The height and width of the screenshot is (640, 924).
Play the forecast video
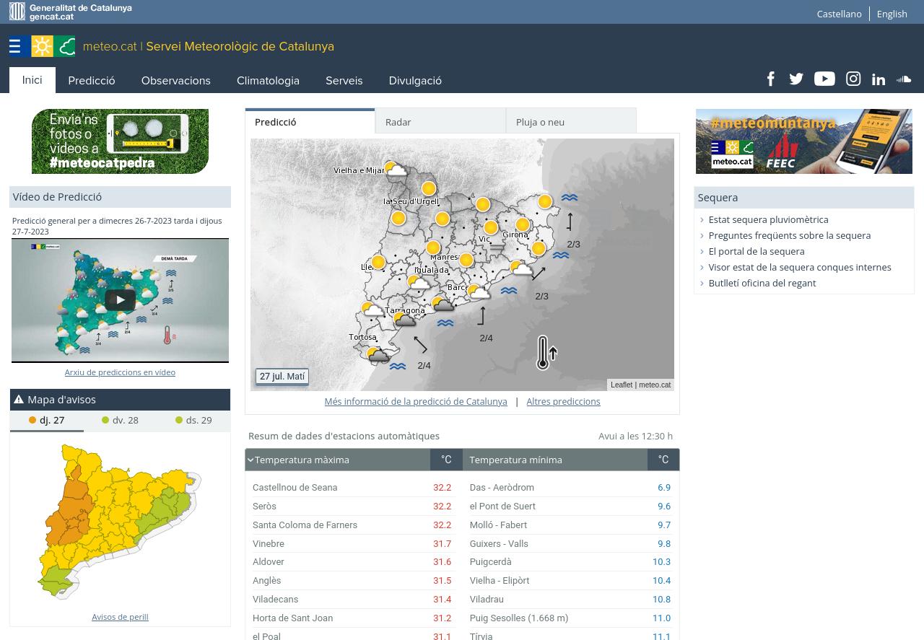[120, 299]
